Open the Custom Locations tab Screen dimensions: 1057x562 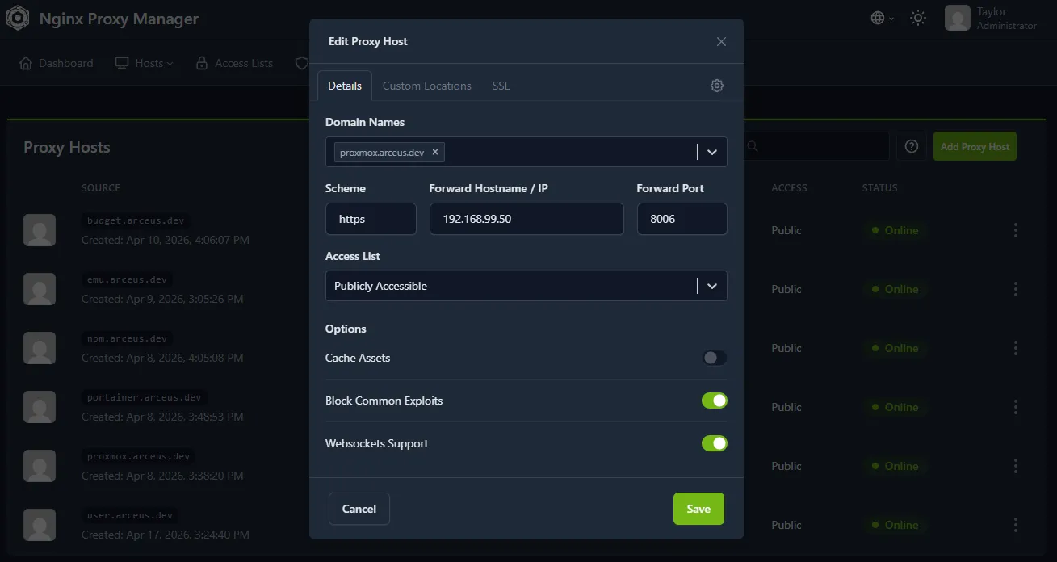point(426,85)
